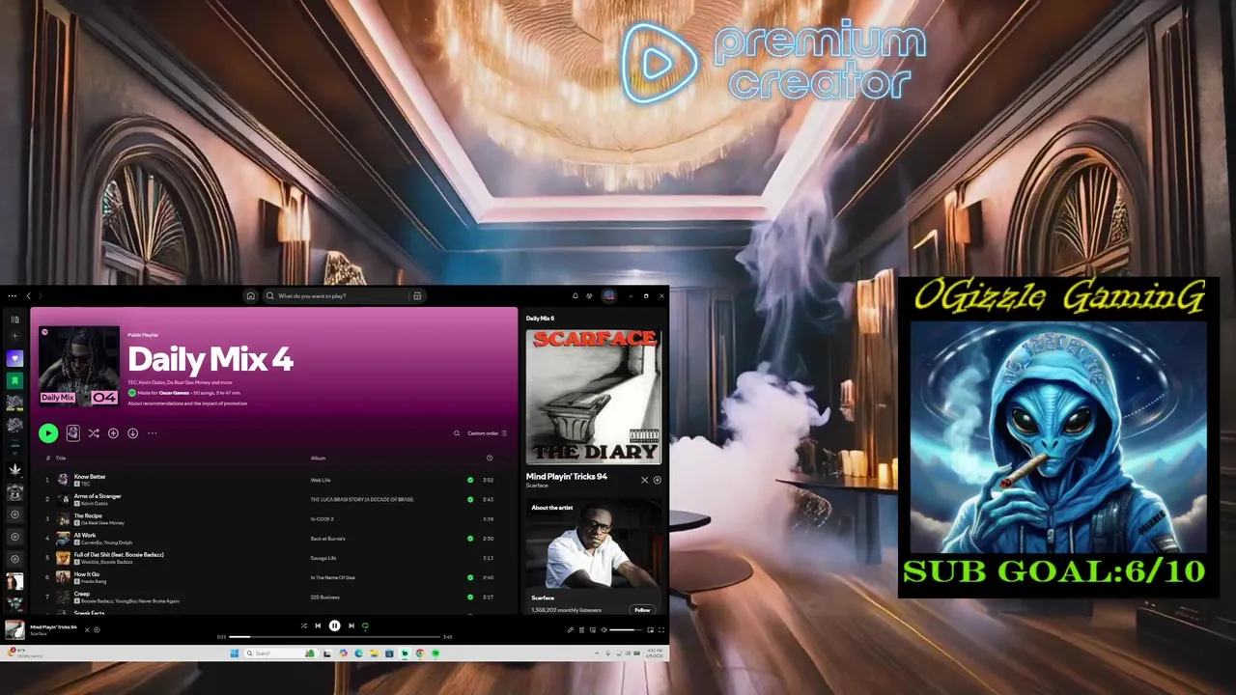Adjust the volume slider
The width and height of the screenshot is (1236, 695).
click(x=626, y=630)
